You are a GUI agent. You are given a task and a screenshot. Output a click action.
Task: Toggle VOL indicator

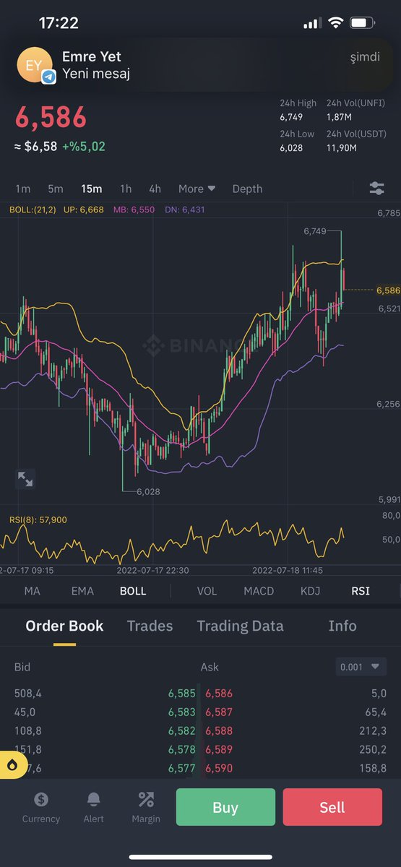pyautogui.click(x=207, y=590)
